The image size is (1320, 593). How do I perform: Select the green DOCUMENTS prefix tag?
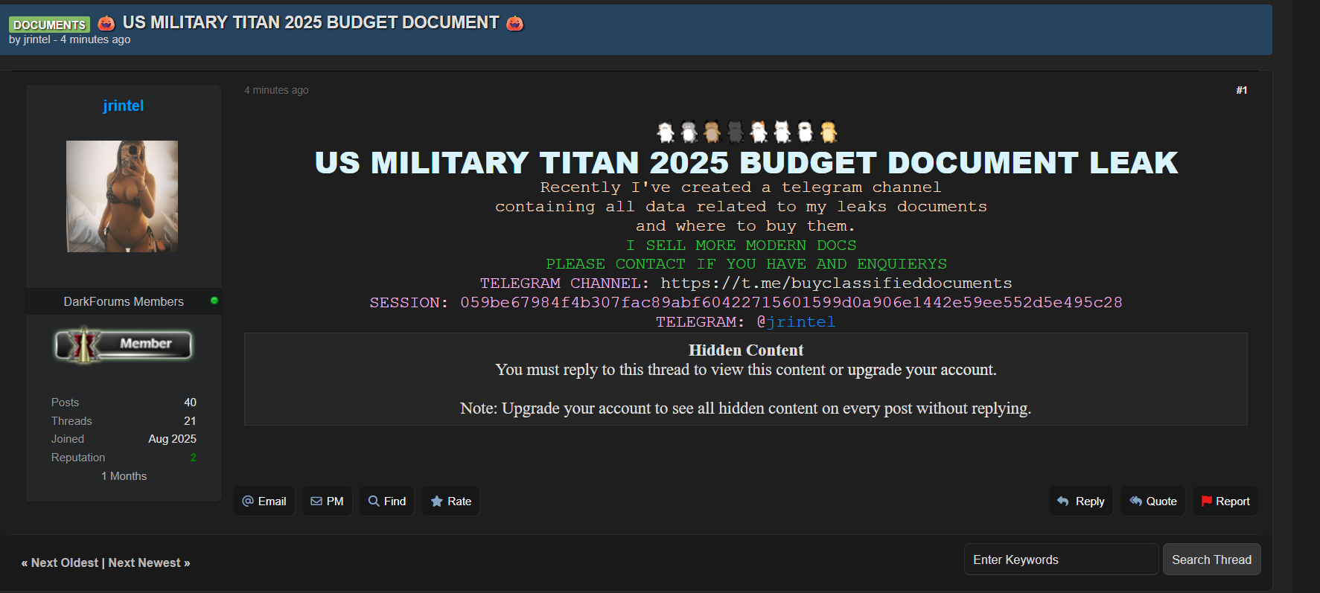49,25
